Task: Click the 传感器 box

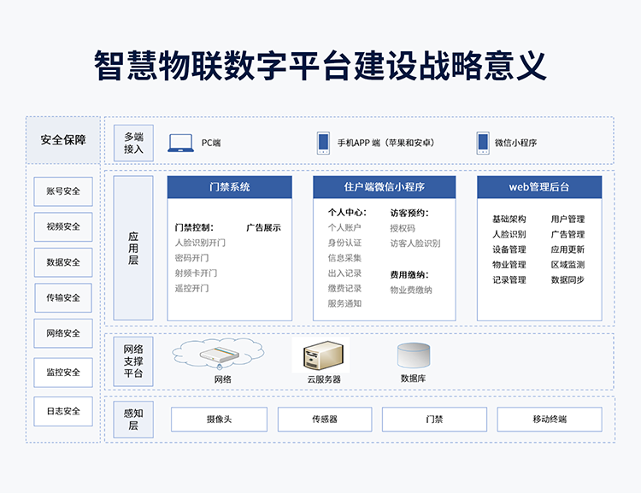Action: [x=325, y=420]
